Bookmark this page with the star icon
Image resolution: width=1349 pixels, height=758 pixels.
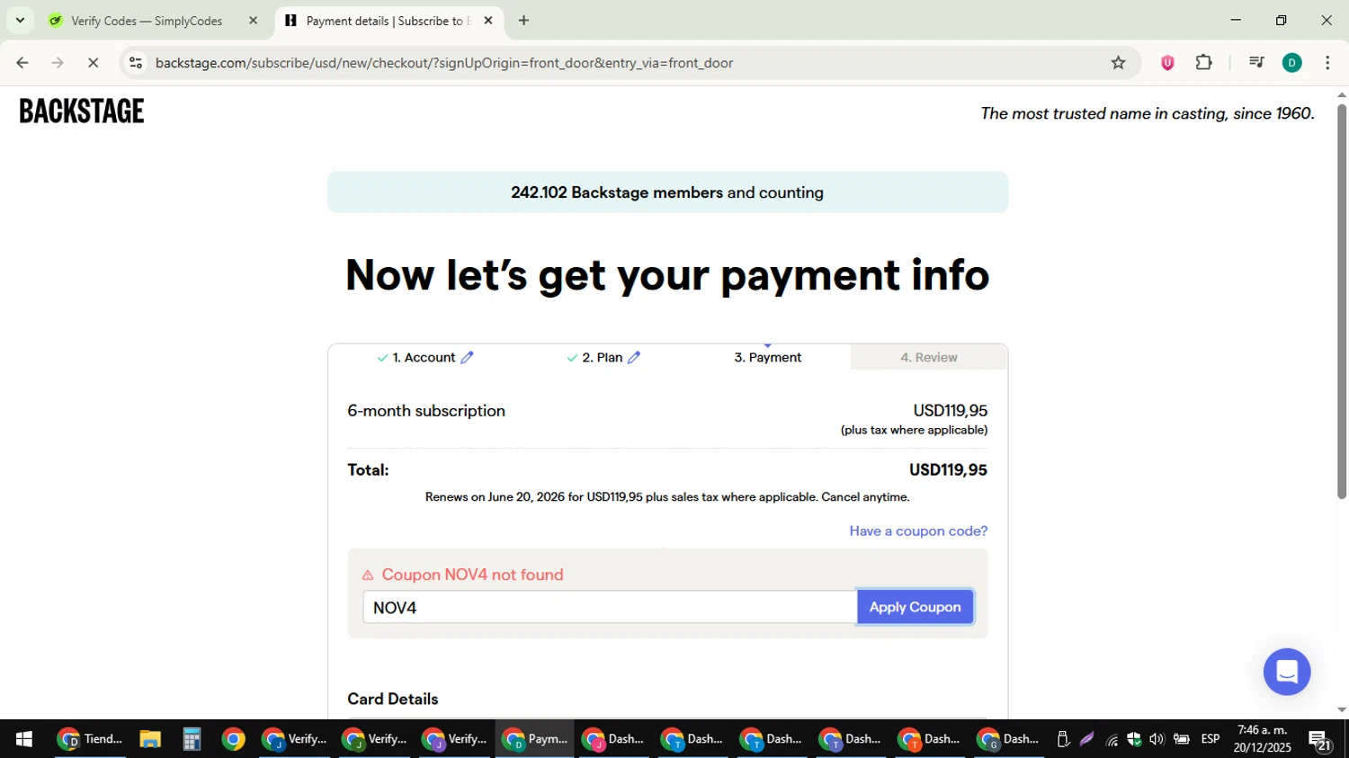click(1118, 63)
